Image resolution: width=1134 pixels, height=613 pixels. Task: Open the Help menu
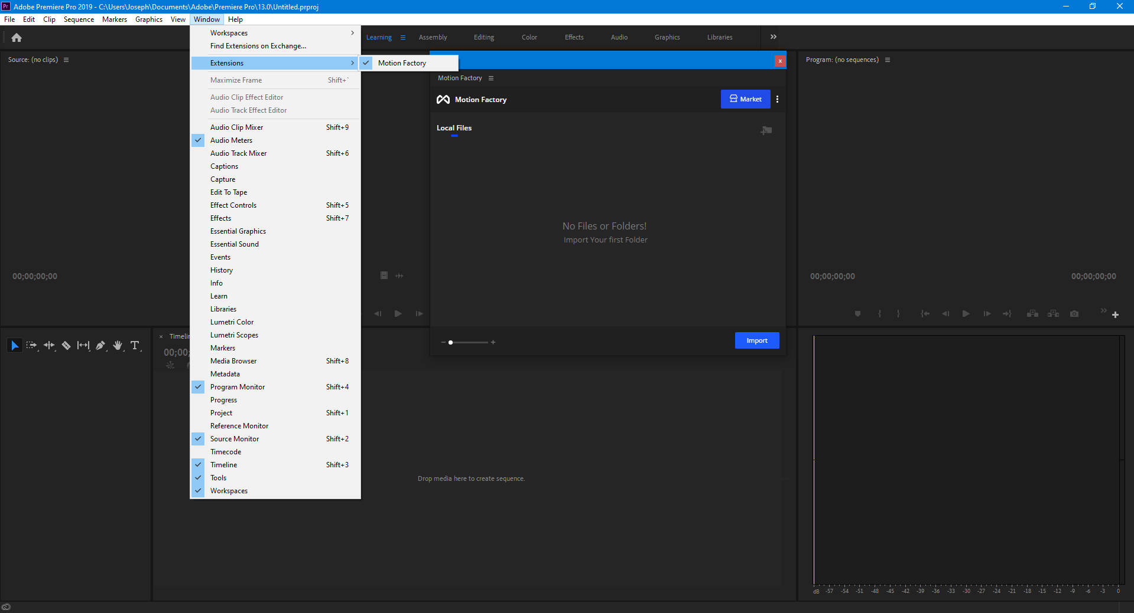(x=235, y=19)
